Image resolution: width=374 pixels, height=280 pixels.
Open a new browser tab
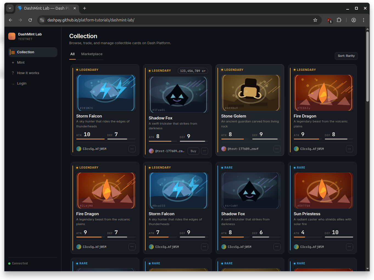85,8
